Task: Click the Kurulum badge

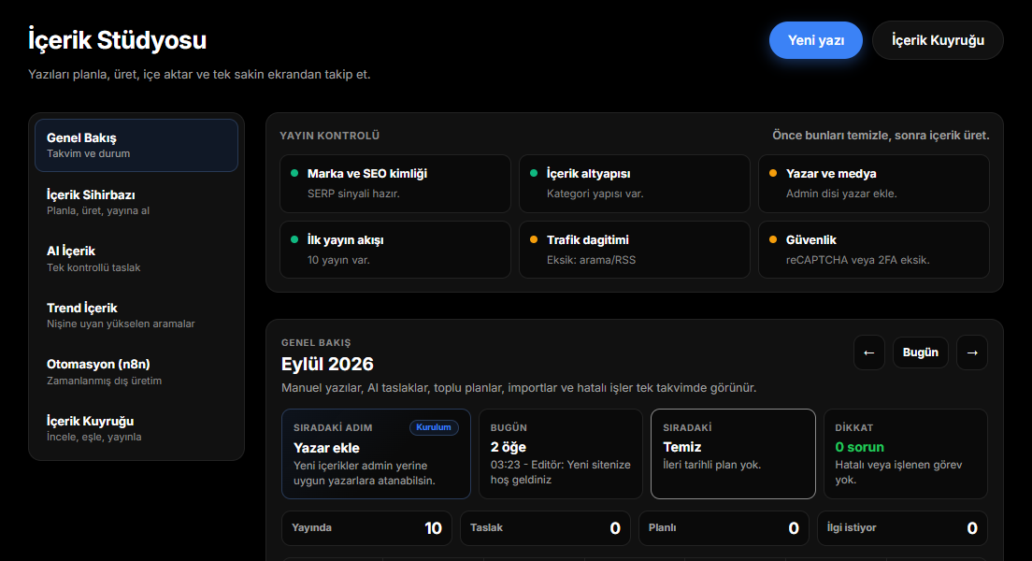Action: coord(434,427)
